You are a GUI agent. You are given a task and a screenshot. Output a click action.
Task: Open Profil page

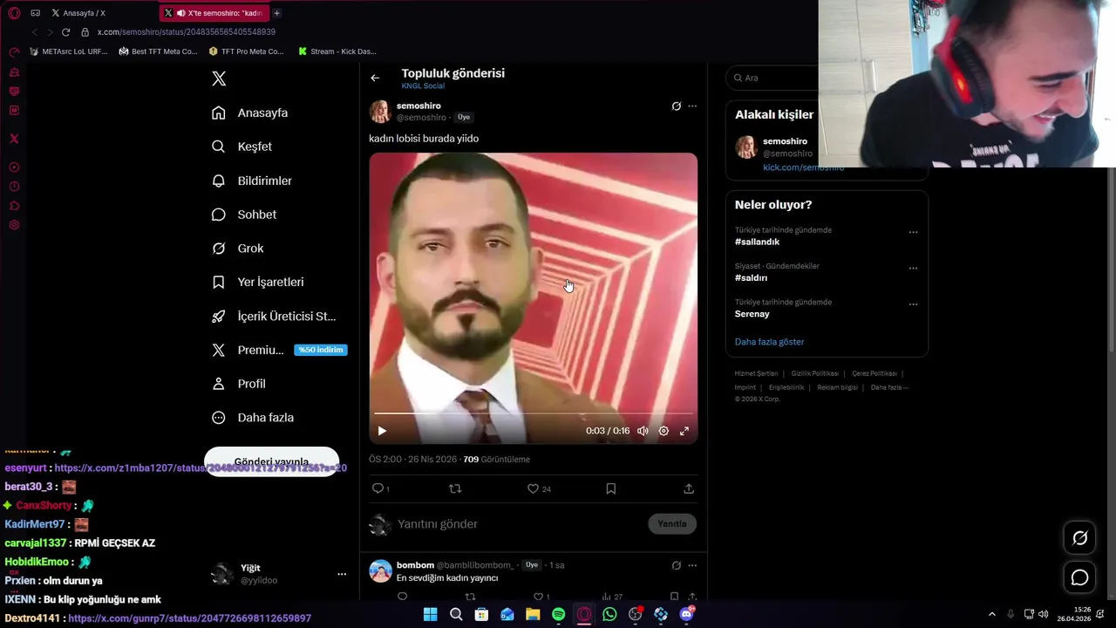[x=238, y=384]
